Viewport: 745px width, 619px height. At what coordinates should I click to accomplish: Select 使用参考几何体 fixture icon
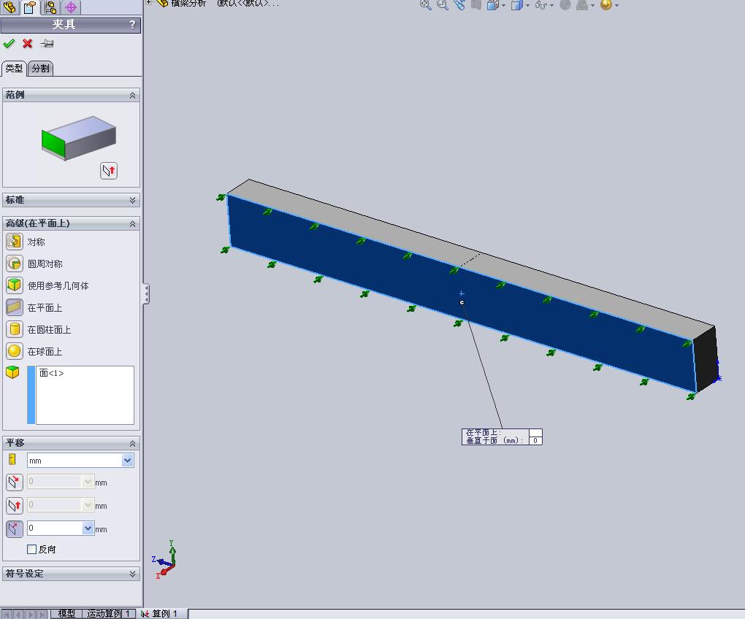click(15, 285)
